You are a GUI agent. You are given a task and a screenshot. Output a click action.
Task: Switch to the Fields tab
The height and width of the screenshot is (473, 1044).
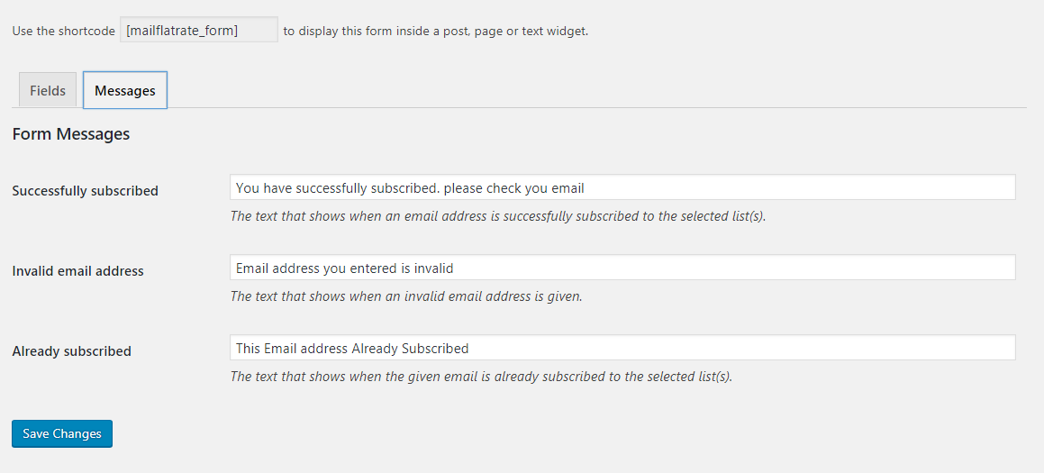[x=48, y=90]
